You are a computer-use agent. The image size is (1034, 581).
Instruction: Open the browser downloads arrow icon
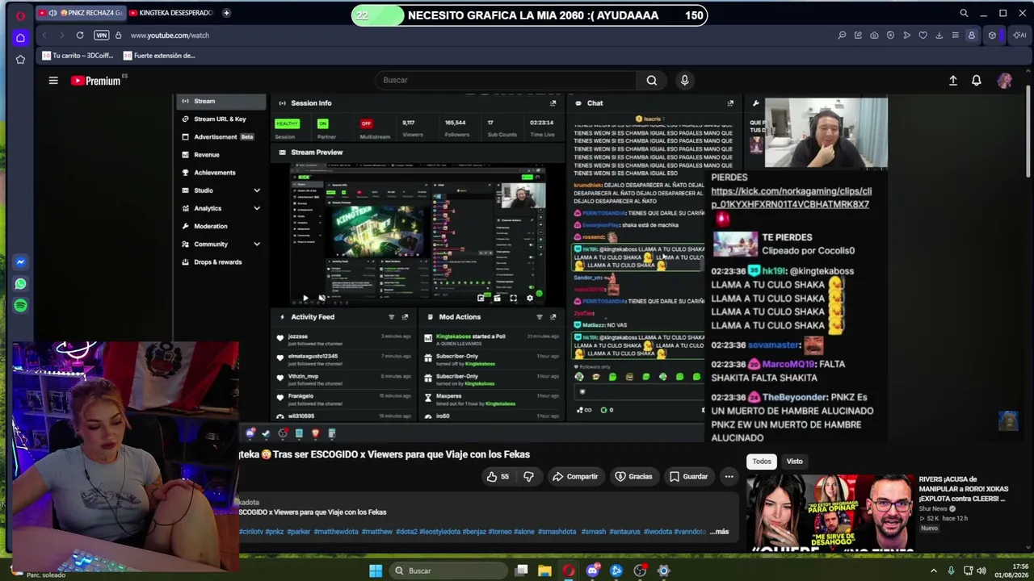(x=939, y=35)
